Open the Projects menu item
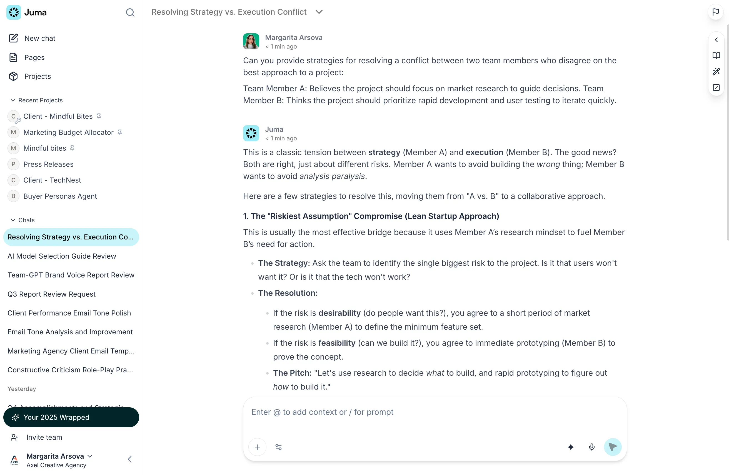 38,76
